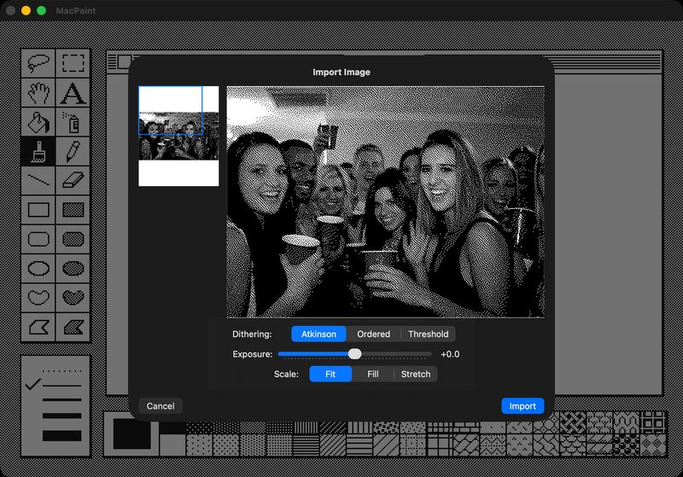Select the Text tool
This screenshot has width=683, height=477.
pos(73,93)
